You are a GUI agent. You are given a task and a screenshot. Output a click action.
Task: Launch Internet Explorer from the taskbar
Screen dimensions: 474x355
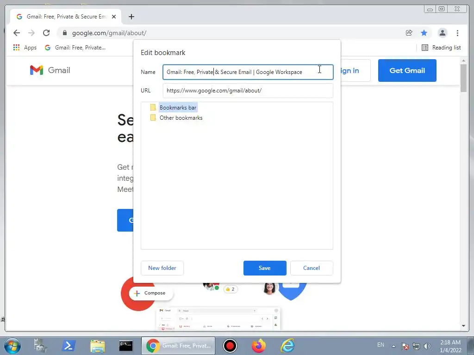(287, 346)
